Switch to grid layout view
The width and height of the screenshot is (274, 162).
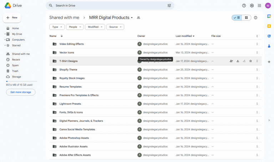coord(246,17)
